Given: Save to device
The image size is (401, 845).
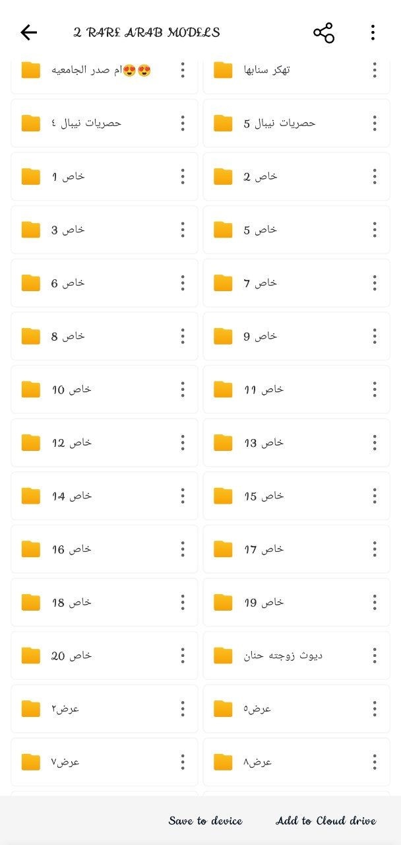Looking at the screenshot, I should coord(205,821).
